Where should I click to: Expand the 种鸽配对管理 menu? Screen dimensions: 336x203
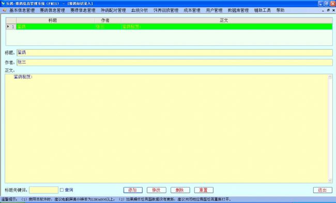[113, 10]
